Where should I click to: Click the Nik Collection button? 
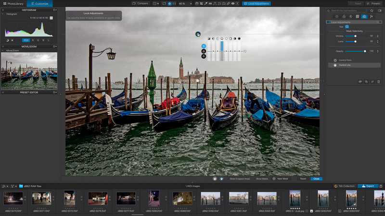(345, 186)
